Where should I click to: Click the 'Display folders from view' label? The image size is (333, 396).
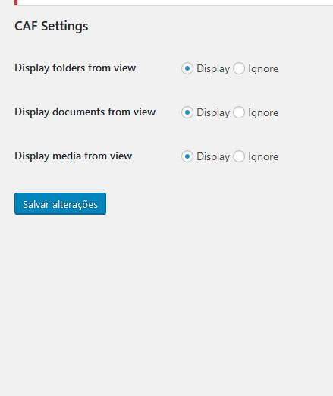tap(75, 68)
